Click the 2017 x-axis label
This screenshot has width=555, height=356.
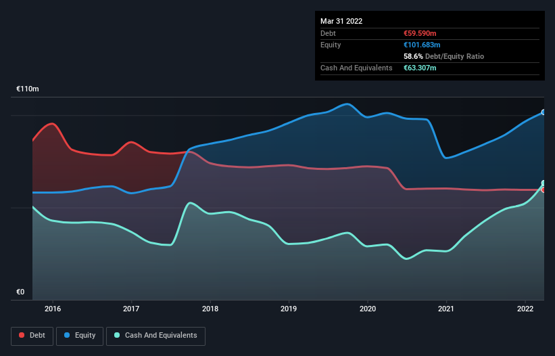[x=131, y=309]
